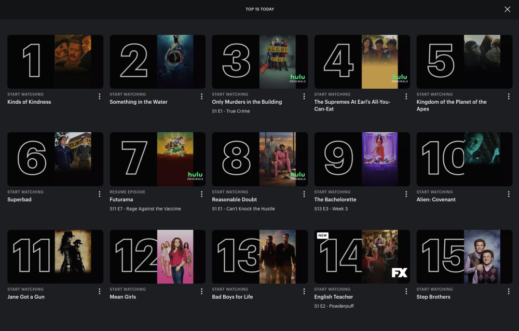
Task: Open more options for The Bachelorette
Action: coord(406,194)
